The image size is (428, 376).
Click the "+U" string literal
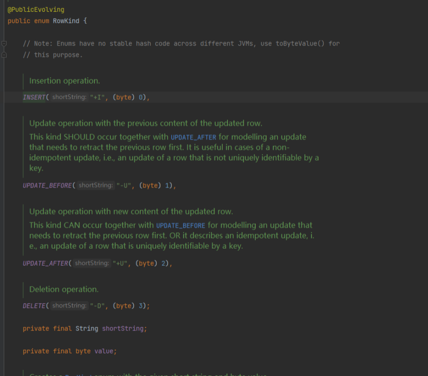pyautogui.click(x=120, y=263)
